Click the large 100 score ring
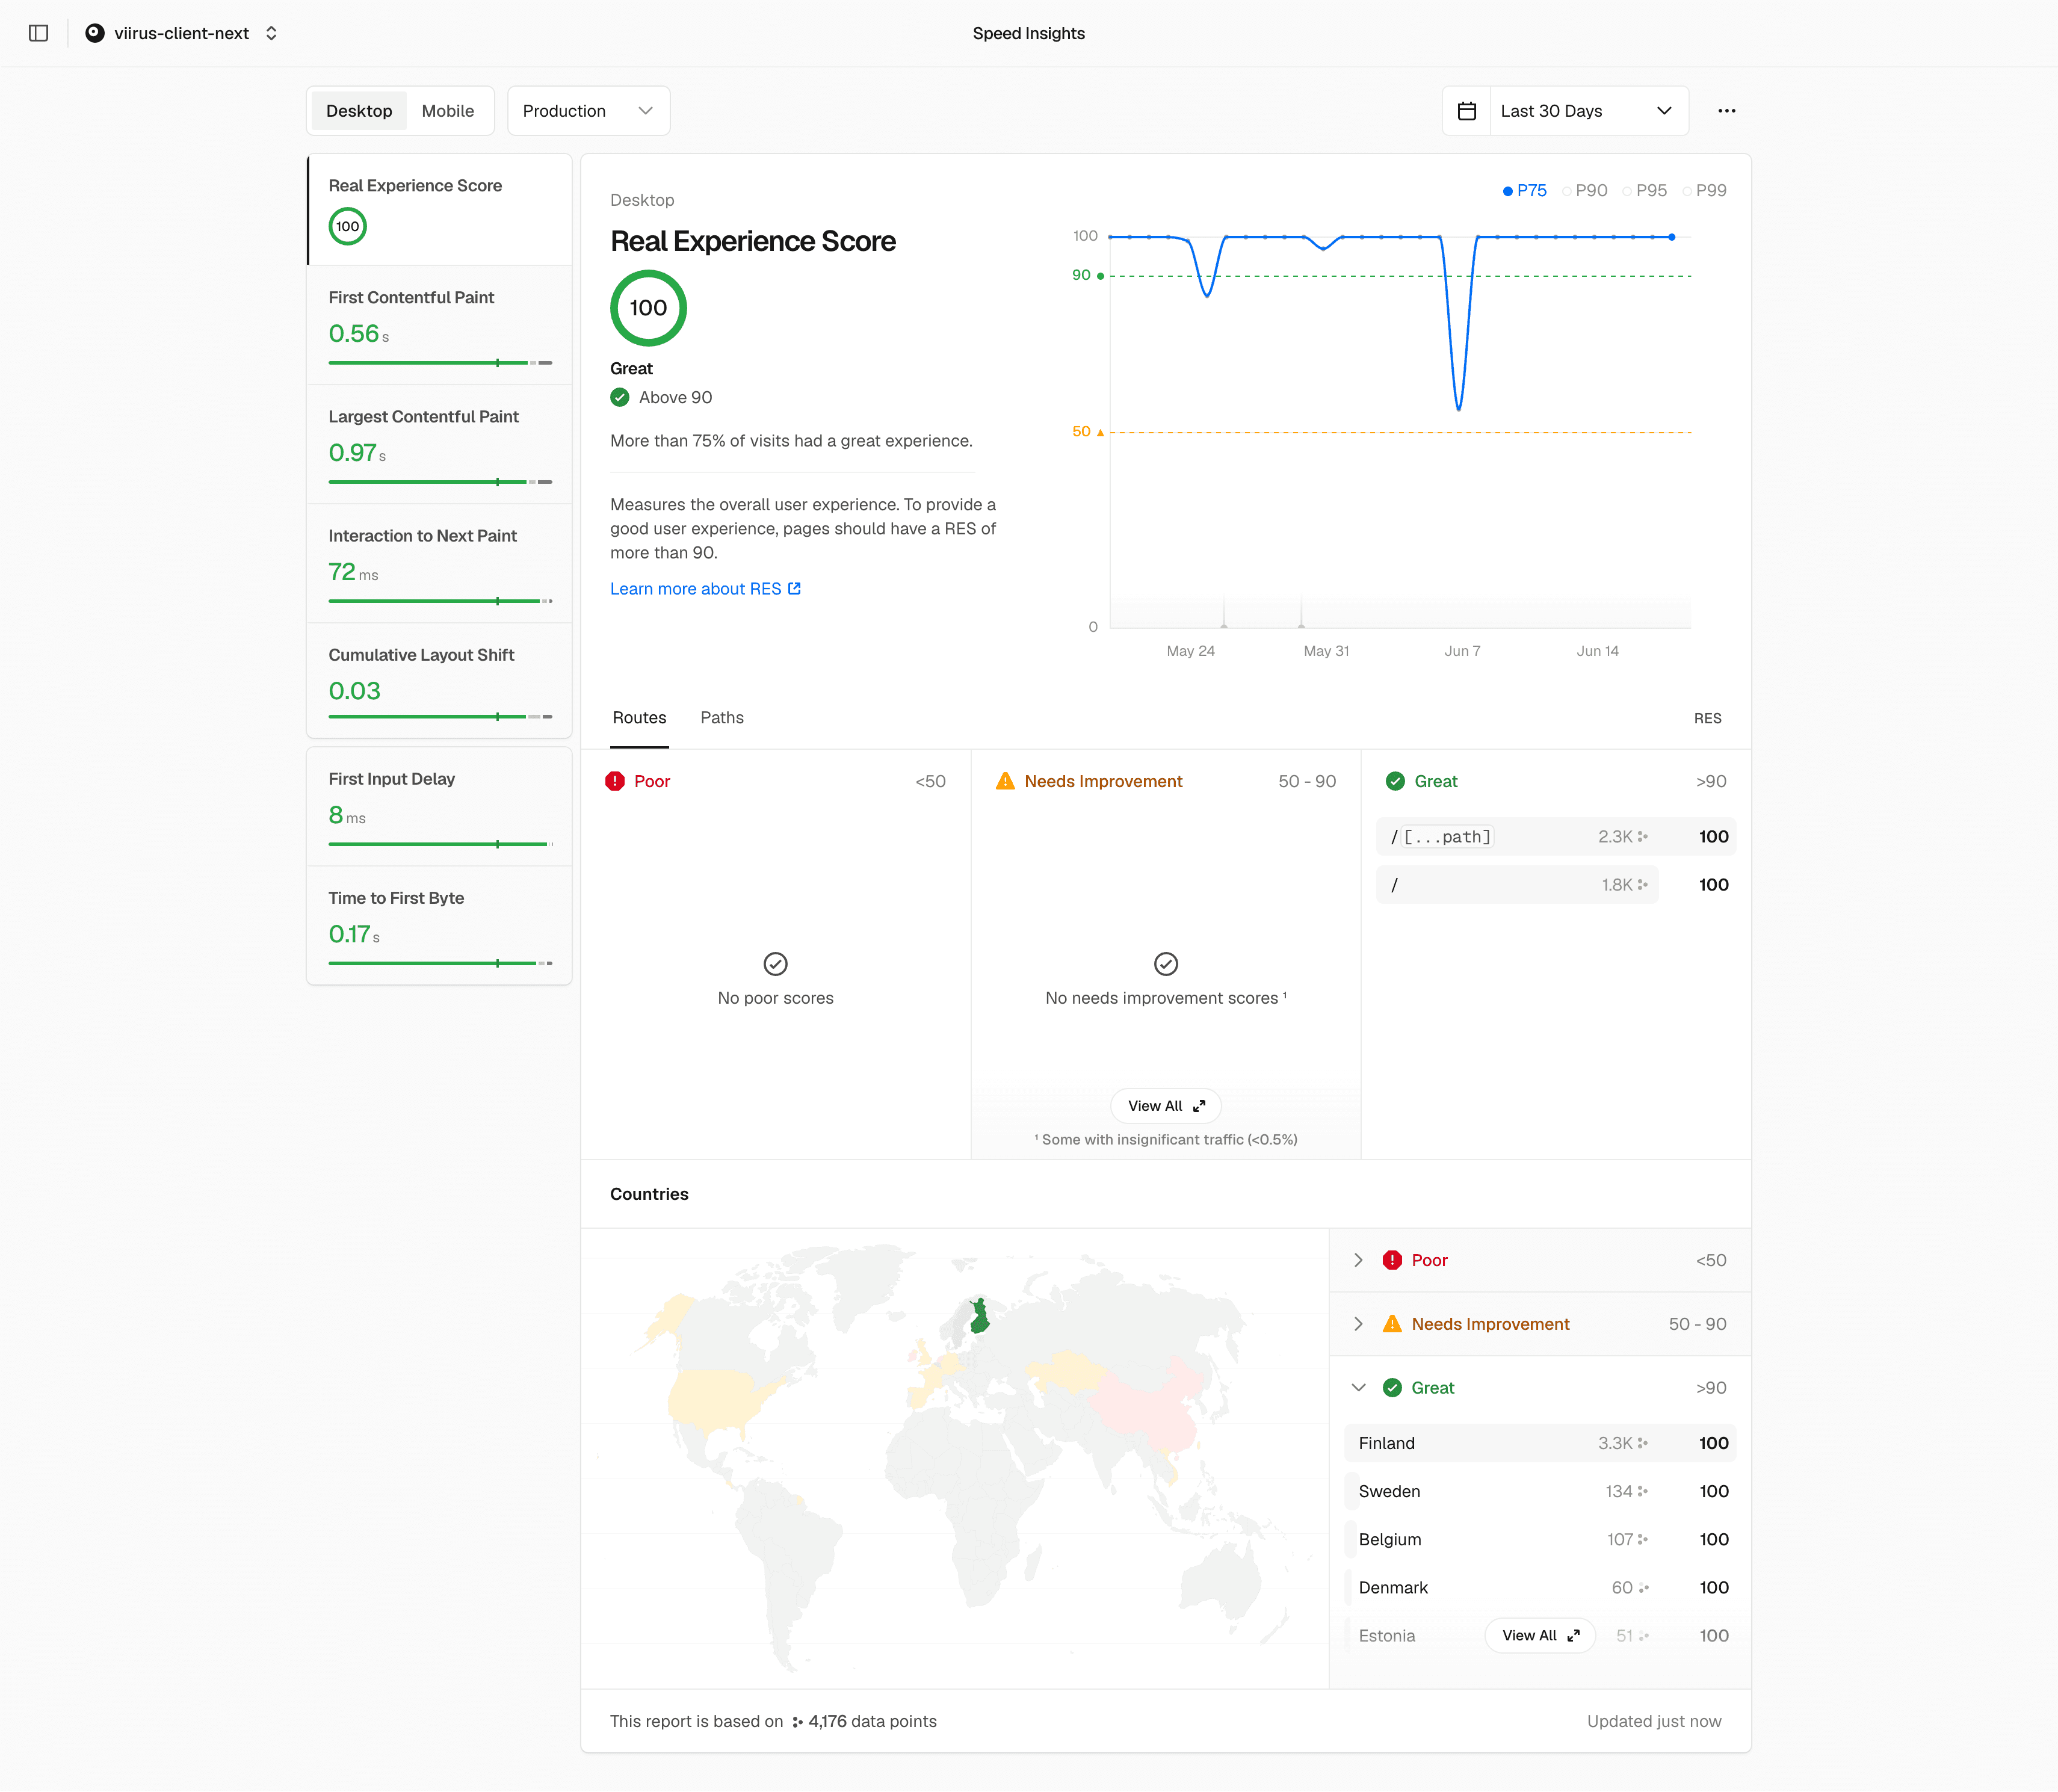Image resolution: width=2058 pixels, height=1792 pixels. click(x=648, y=308)
